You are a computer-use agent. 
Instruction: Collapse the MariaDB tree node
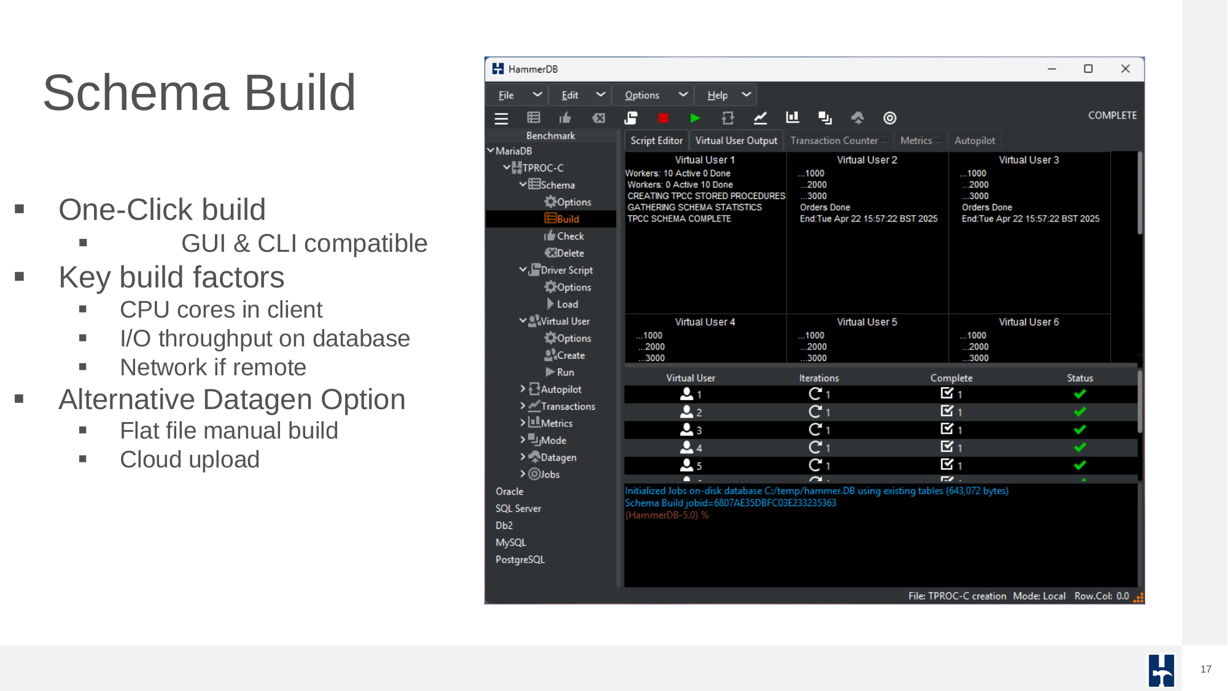coord(491,150)
